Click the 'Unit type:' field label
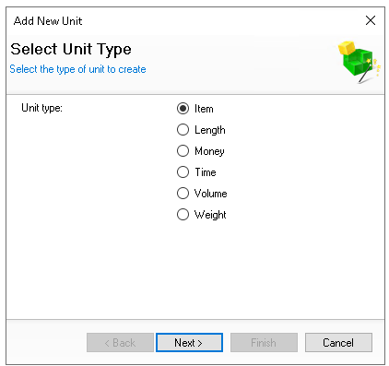The image size is (389, 366). [41, 108]
